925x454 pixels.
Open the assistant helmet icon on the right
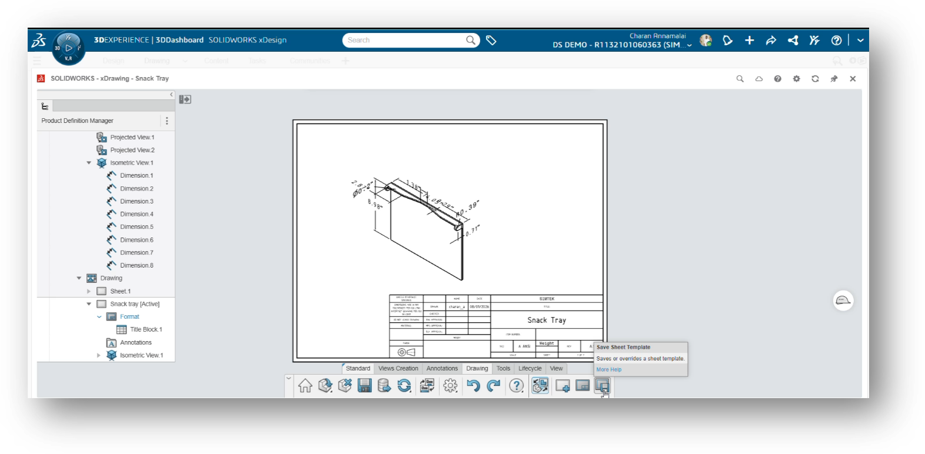pyautogui.click(x=843, y=301)
